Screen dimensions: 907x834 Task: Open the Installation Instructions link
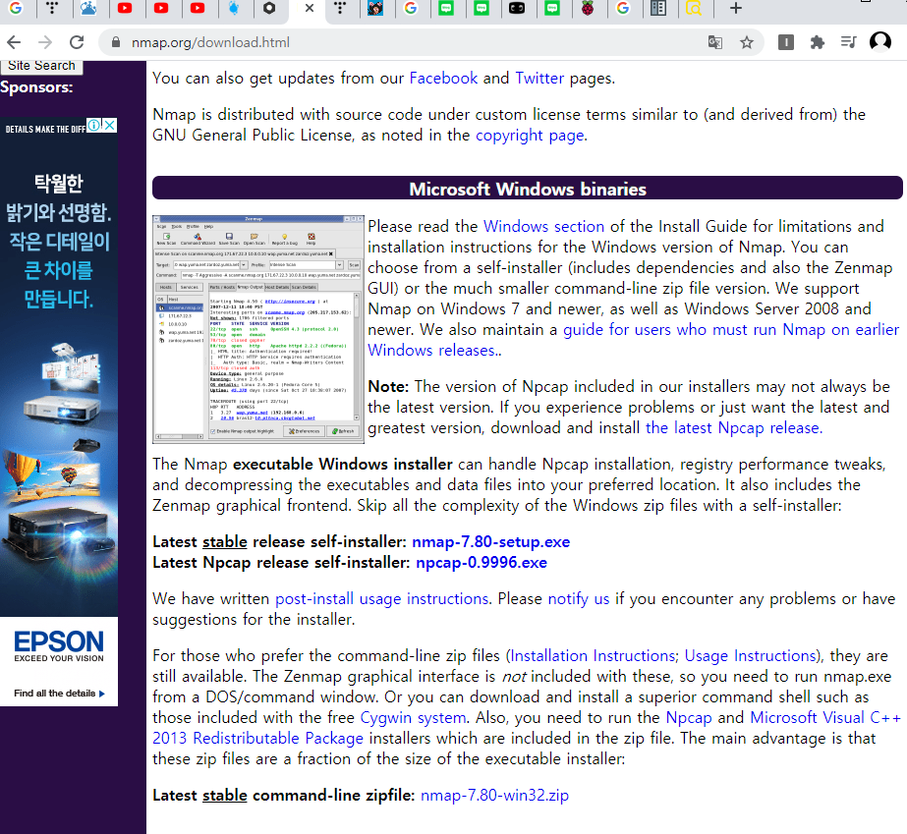(x=593, y=656)
